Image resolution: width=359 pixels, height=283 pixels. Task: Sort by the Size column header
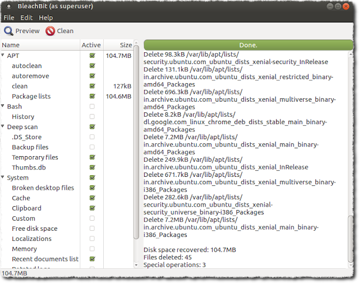pos(118,45)
